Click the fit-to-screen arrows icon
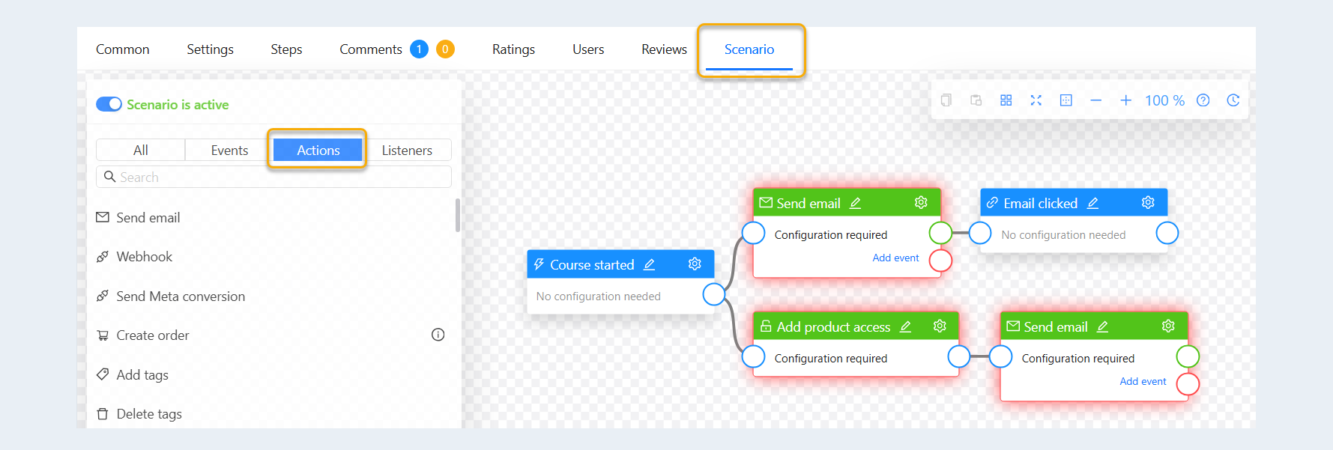 pos(1036,100)
